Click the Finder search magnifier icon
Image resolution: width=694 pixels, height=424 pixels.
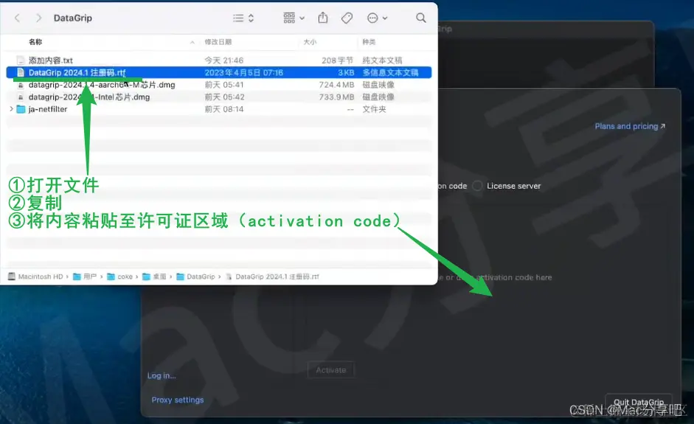tap(421, 18)
